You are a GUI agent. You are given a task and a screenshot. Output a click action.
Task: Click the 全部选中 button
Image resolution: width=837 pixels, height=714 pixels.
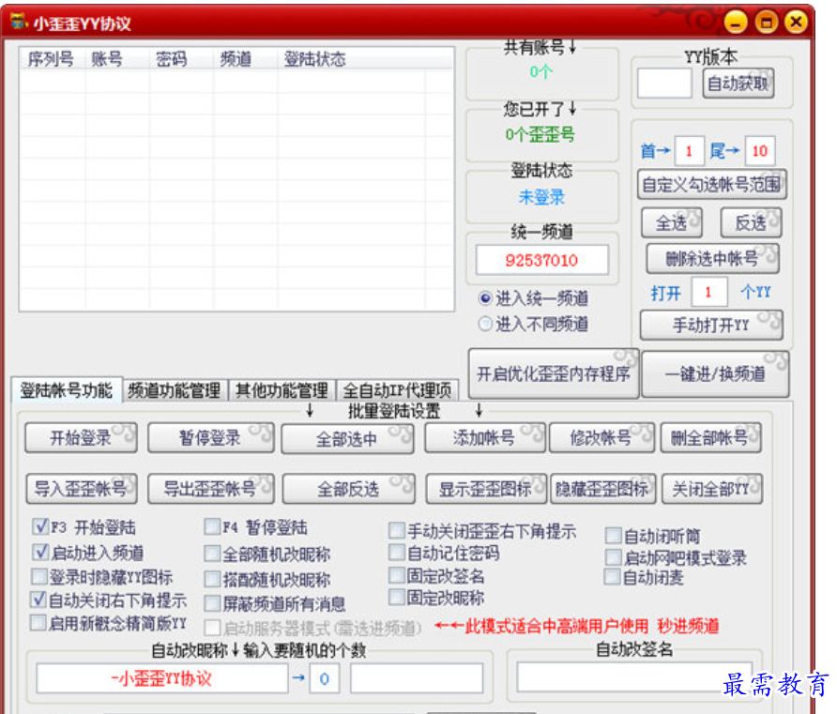(347, 439)
